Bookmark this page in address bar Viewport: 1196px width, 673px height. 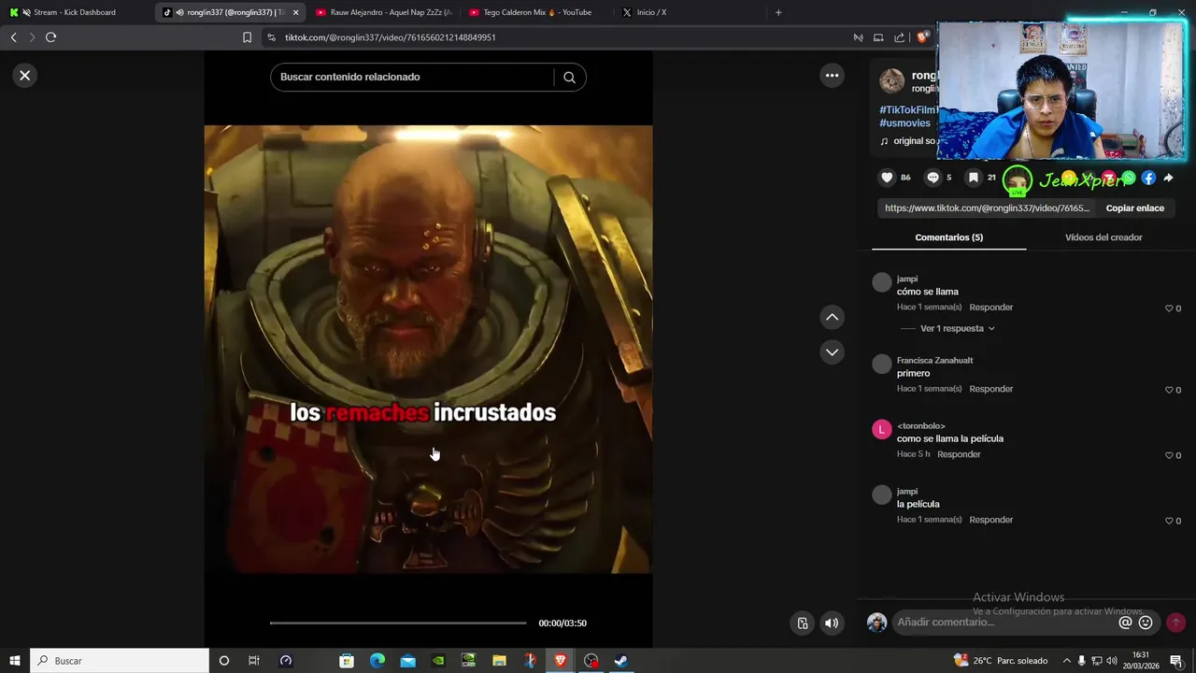pos(247,37)
